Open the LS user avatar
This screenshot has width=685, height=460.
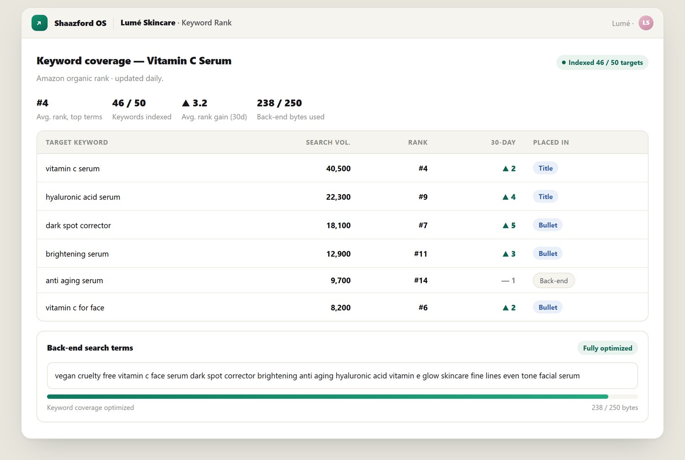tap(646, 23)
